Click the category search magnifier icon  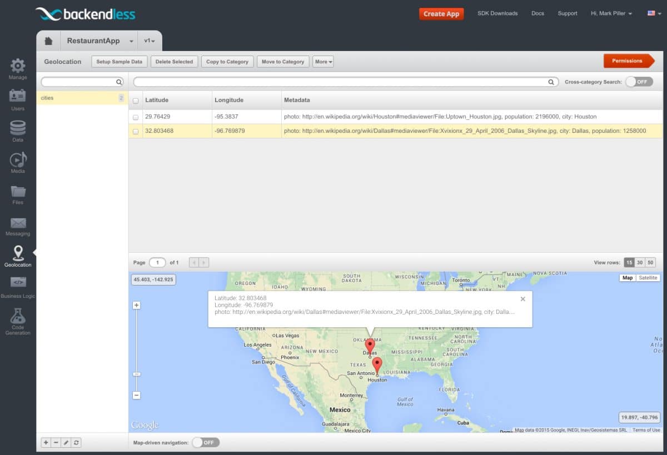(119, 82)
